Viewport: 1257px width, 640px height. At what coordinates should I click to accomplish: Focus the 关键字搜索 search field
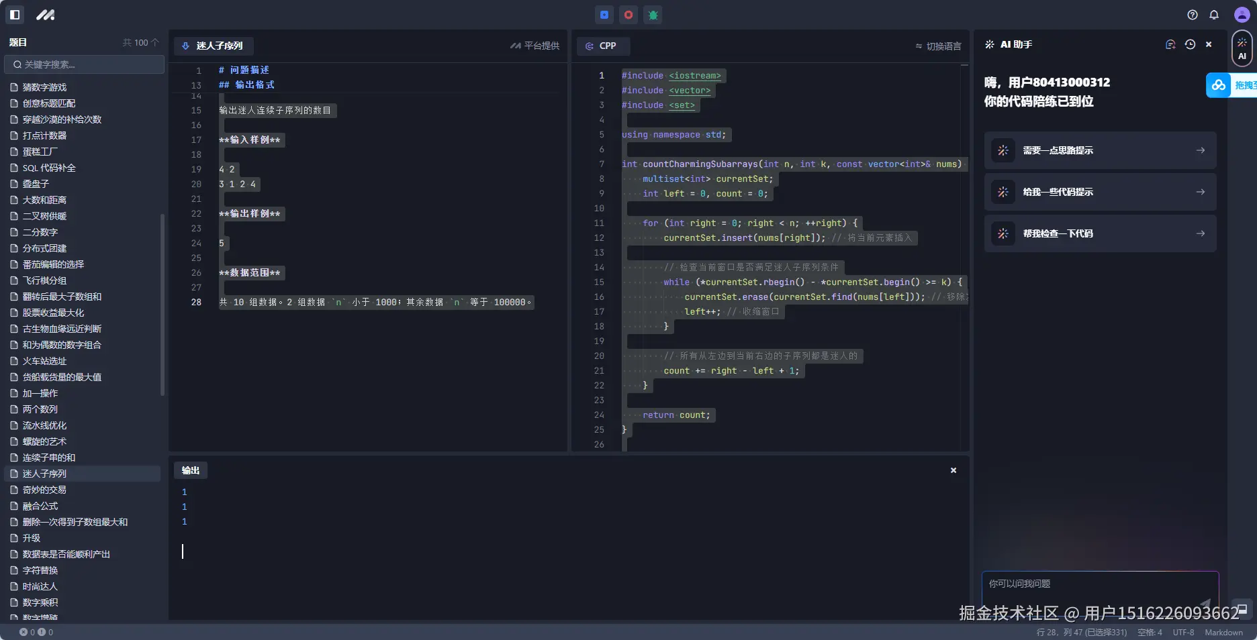[x=85, y=64]
